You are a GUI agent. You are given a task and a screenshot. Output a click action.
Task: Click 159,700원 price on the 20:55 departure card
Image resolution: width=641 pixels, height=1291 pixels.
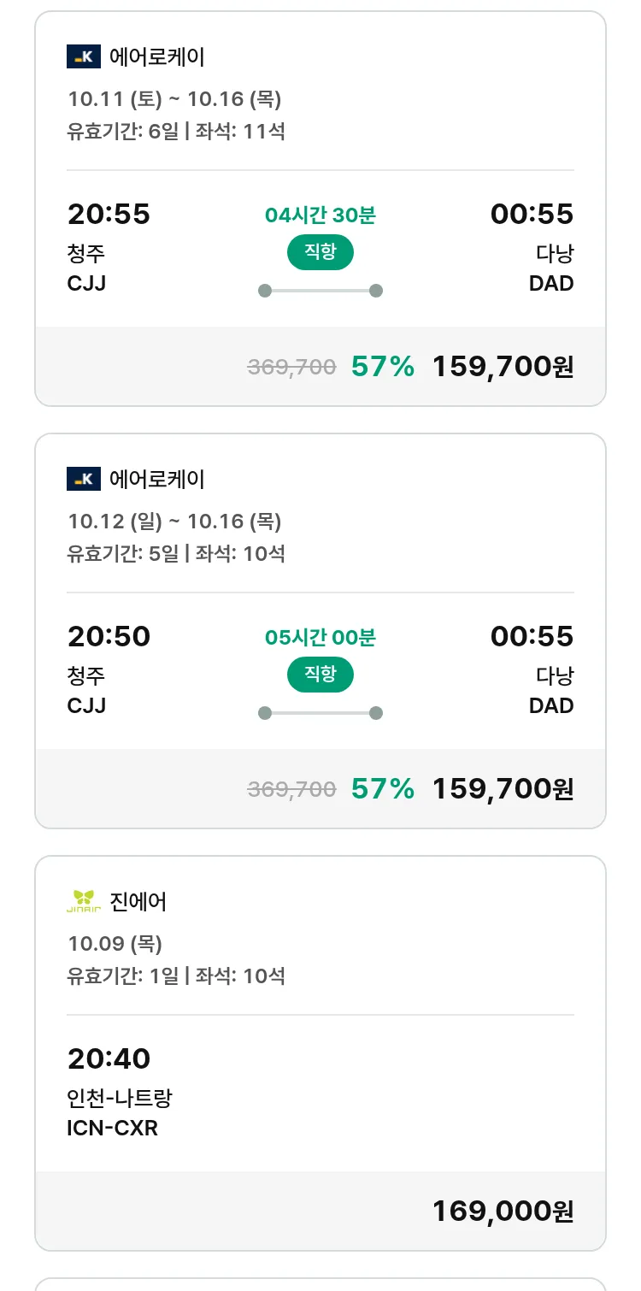[x=503, y=367]
